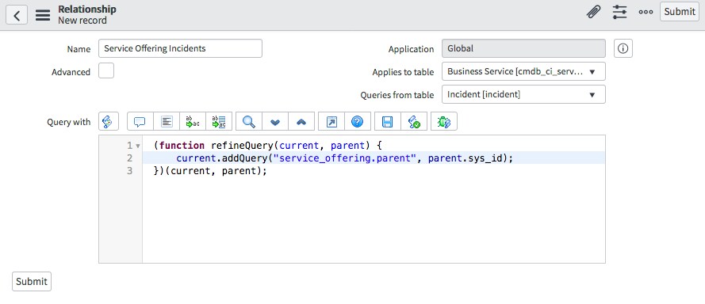Click the Query with label
705x304 pixels.
(68, 122)
